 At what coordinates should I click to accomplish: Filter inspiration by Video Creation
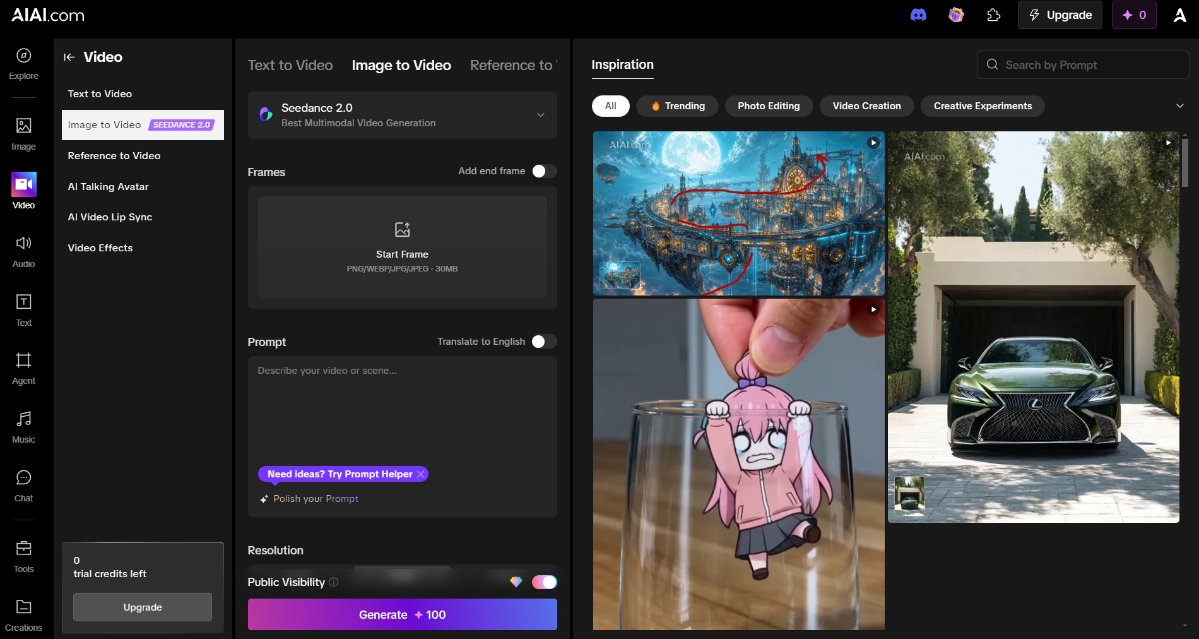tap(866, 106)
